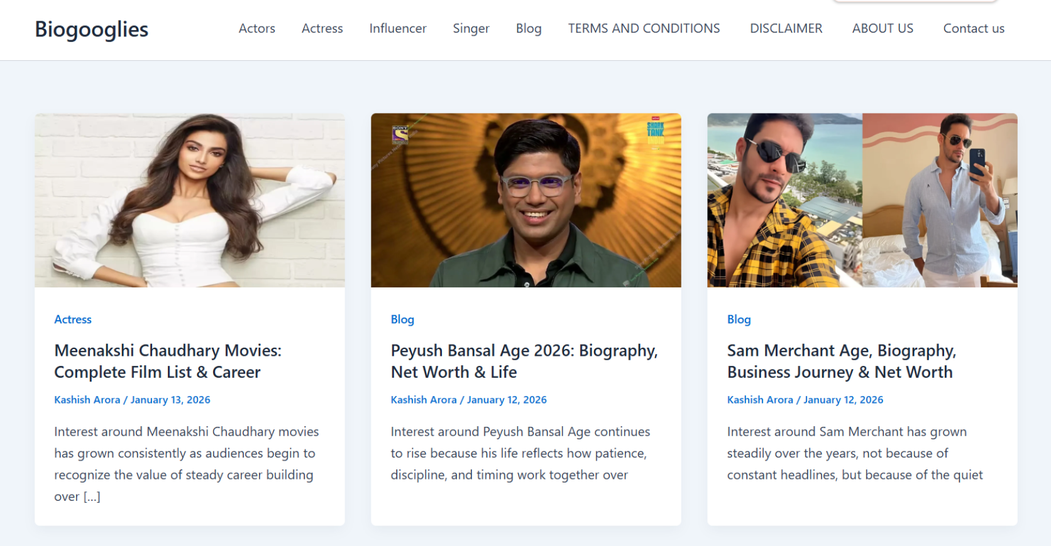Viewport: 1051px width, 546px height.
Task: Click Actress category above Meenakshi Chaudhary title
Action: pyautogui.click(x=73, y=319)
